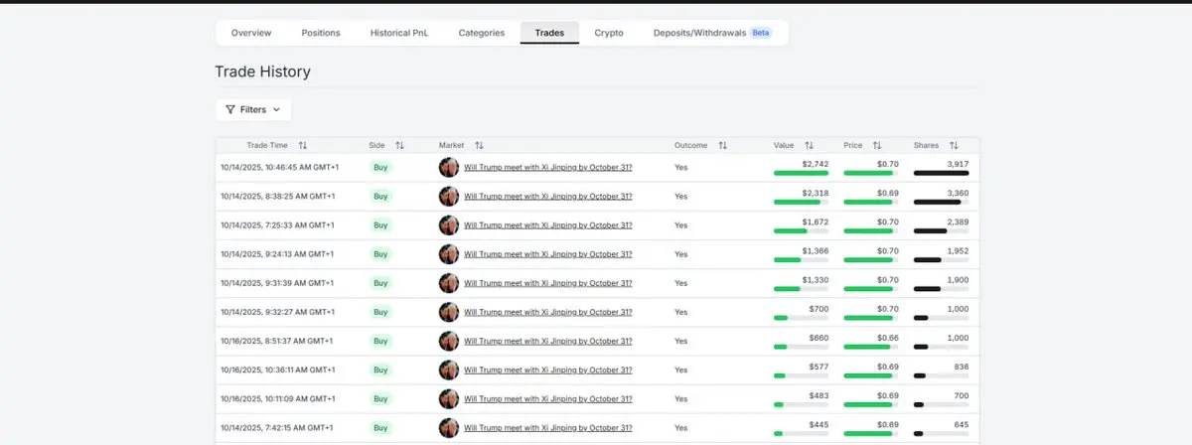Click the $577 value cell

(819, 367)
